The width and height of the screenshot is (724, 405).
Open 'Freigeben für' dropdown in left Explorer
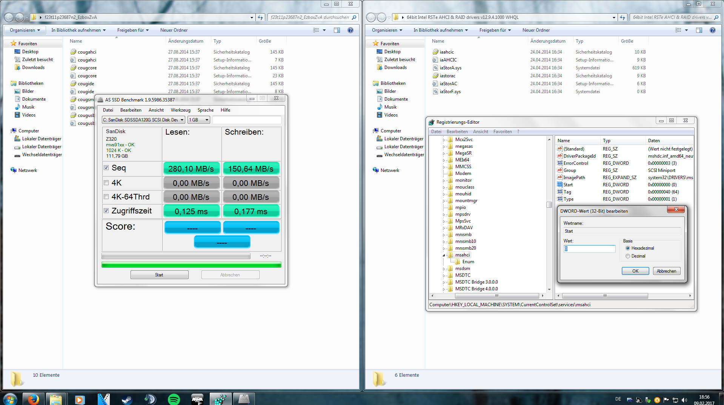(x=133, y=30)
